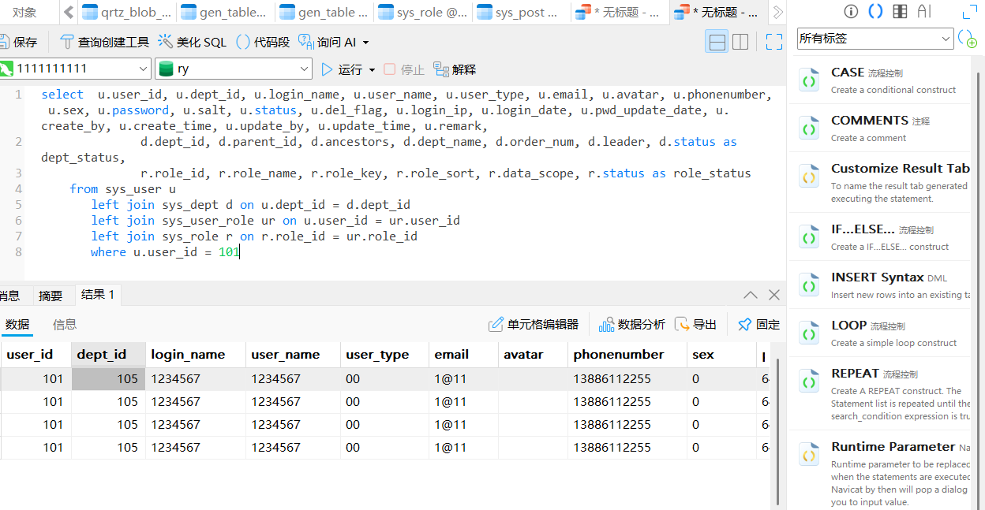Toggle fullscreen of the query editor
This screenshot has width=985, height=510.
click(773, 42)
